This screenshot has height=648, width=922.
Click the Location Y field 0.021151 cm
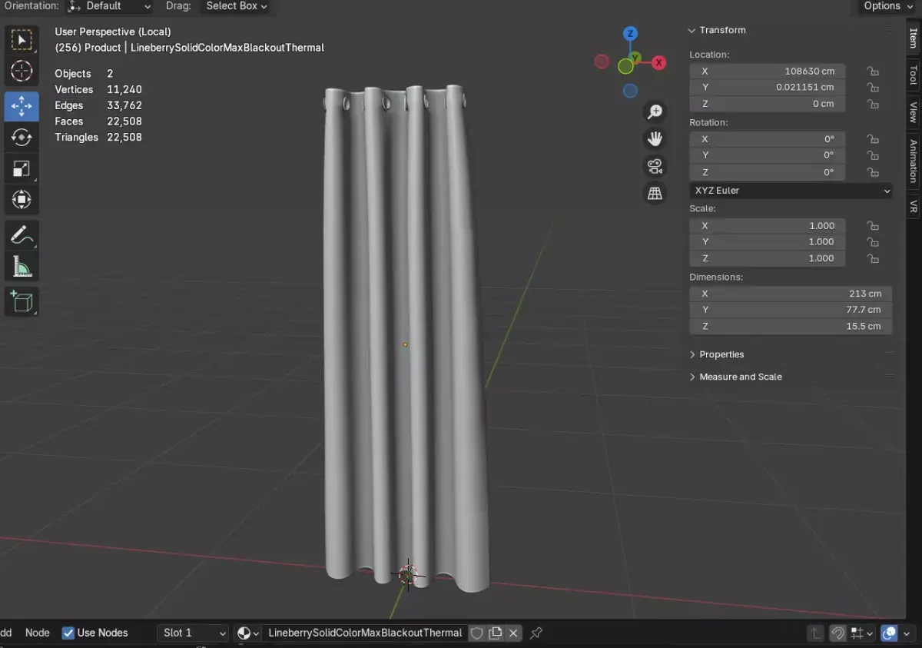(768, 88)
